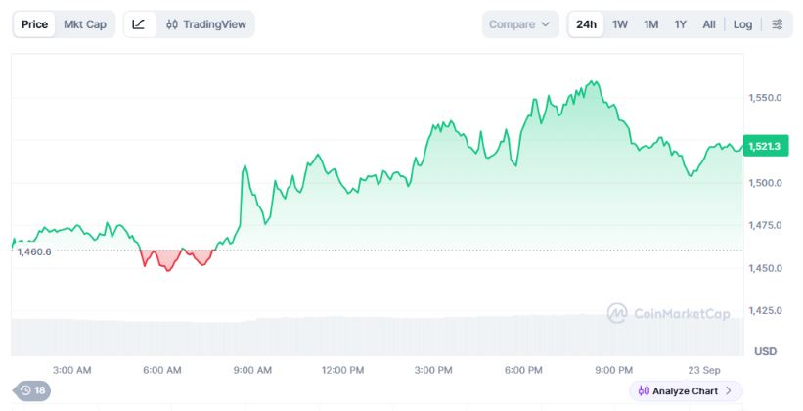Screen dimensions: 803x411
Task: Open the Compare dropdown
Action: [x=519, y=24]
